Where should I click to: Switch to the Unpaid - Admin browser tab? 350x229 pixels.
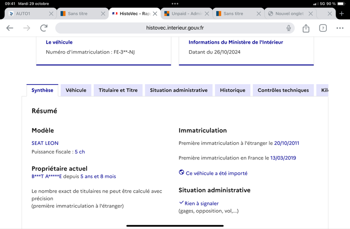point(187,14)
